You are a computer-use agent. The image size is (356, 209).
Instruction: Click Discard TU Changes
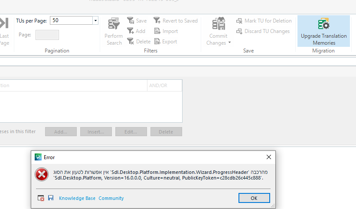click(x=263, y=31)
